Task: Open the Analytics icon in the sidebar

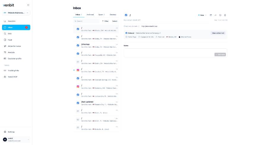Action: click(5, 21)
